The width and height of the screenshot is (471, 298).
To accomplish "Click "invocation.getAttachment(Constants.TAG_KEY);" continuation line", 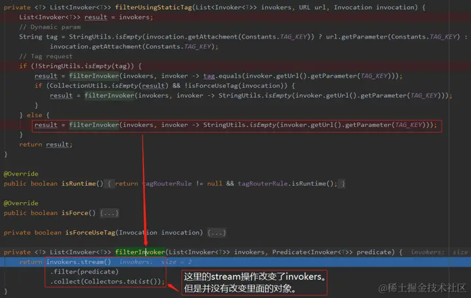I will [134, 46].
